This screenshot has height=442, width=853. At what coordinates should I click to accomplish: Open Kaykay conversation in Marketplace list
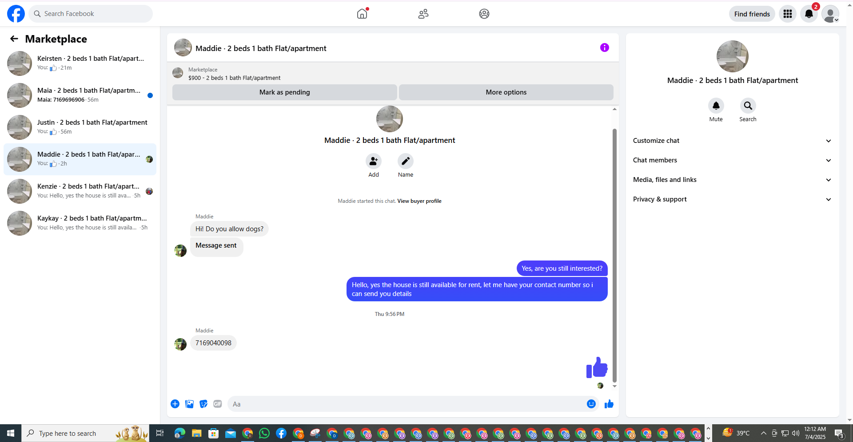(x=80, y=223)
